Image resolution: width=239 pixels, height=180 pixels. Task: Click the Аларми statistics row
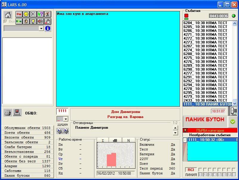pyautogui.click(x=27, y=166)
